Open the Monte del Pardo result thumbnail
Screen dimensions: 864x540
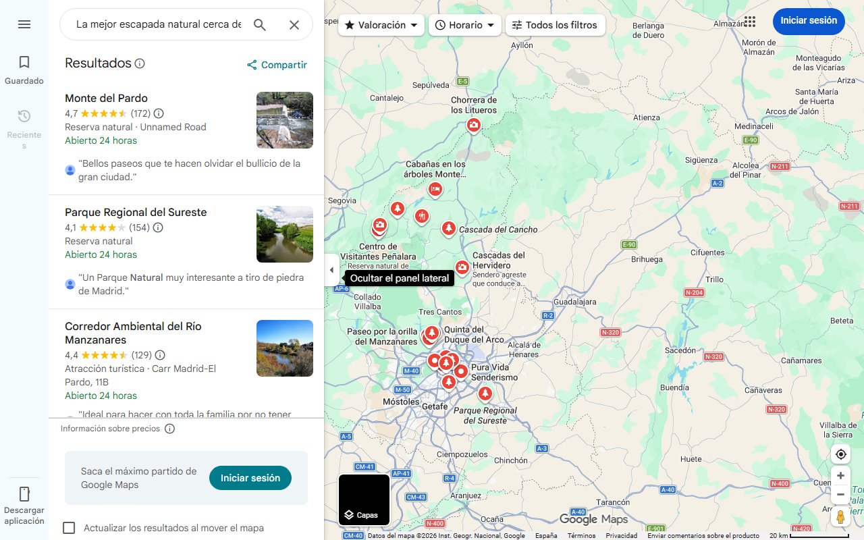[x=284, y=120]
